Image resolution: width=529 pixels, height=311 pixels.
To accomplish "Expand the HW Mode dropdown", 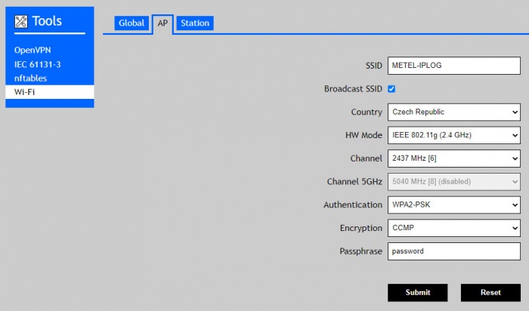I will pyautogui.click(x=453, y=136).
